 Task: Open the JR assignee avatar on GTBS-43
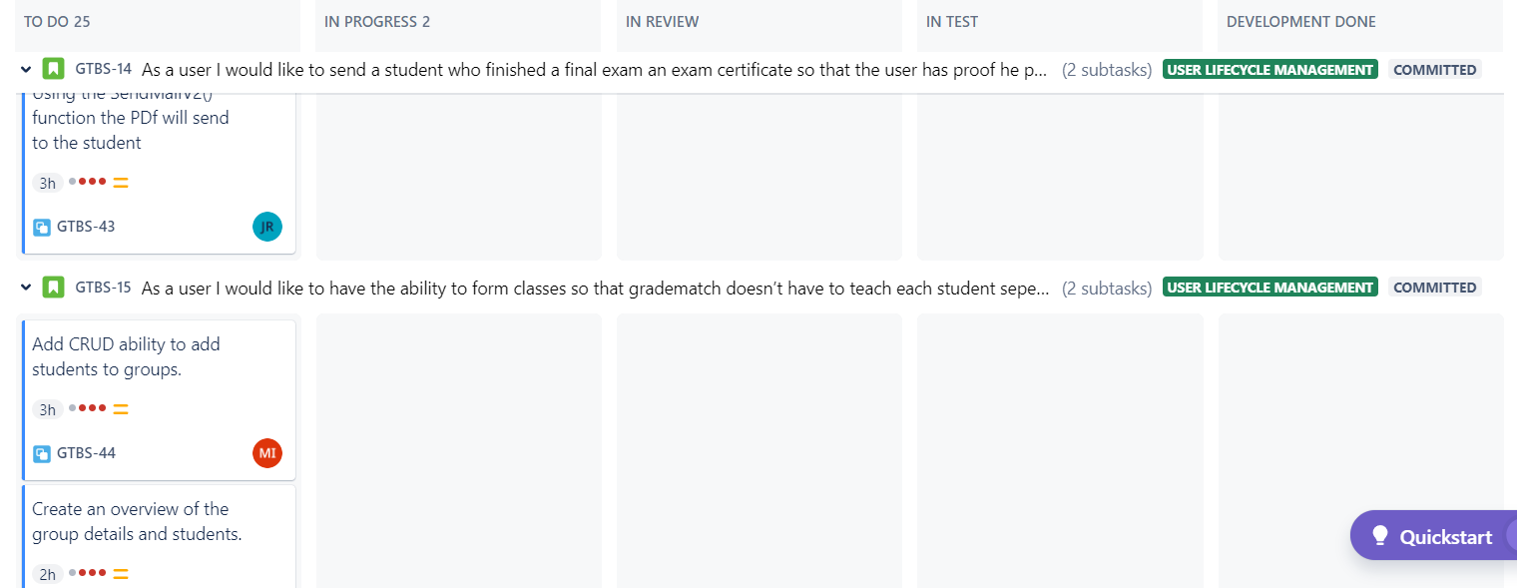pos(267,227)
